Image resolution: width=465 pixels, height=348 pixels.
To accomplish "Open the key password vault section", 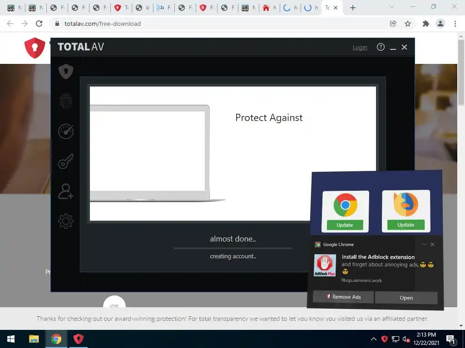I will point(66,161).
